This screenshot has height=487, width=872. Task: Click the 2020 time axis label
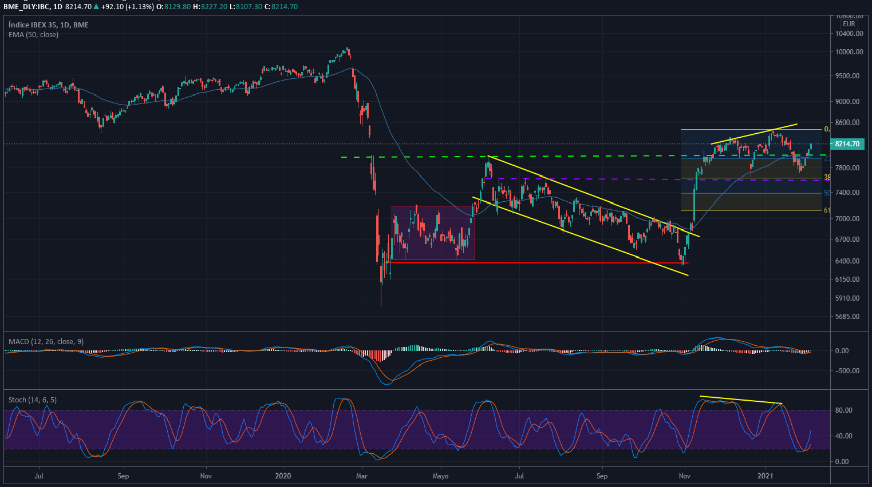(x=283, y=476)
